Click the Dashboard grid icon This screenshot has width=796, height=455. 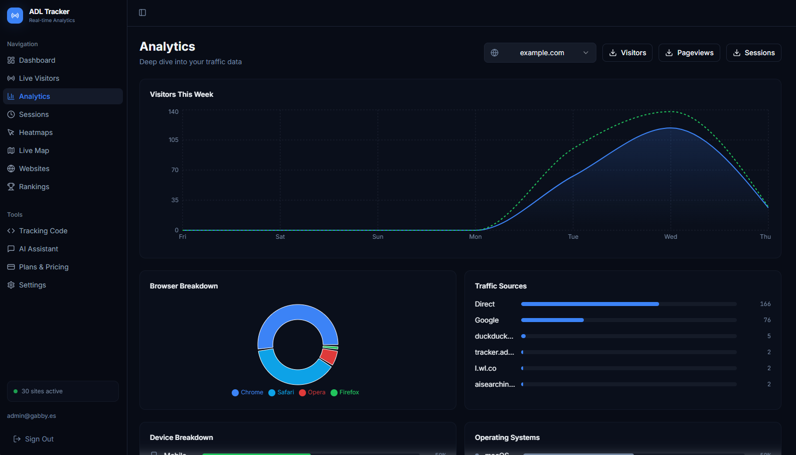pos(11,60)
